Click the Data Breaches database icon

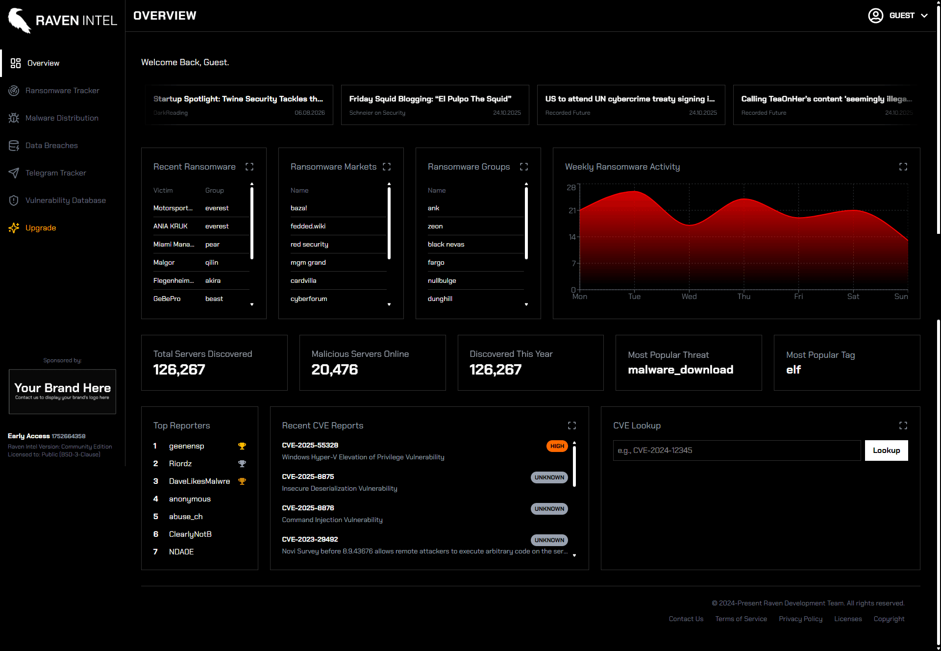click(14, 146)
